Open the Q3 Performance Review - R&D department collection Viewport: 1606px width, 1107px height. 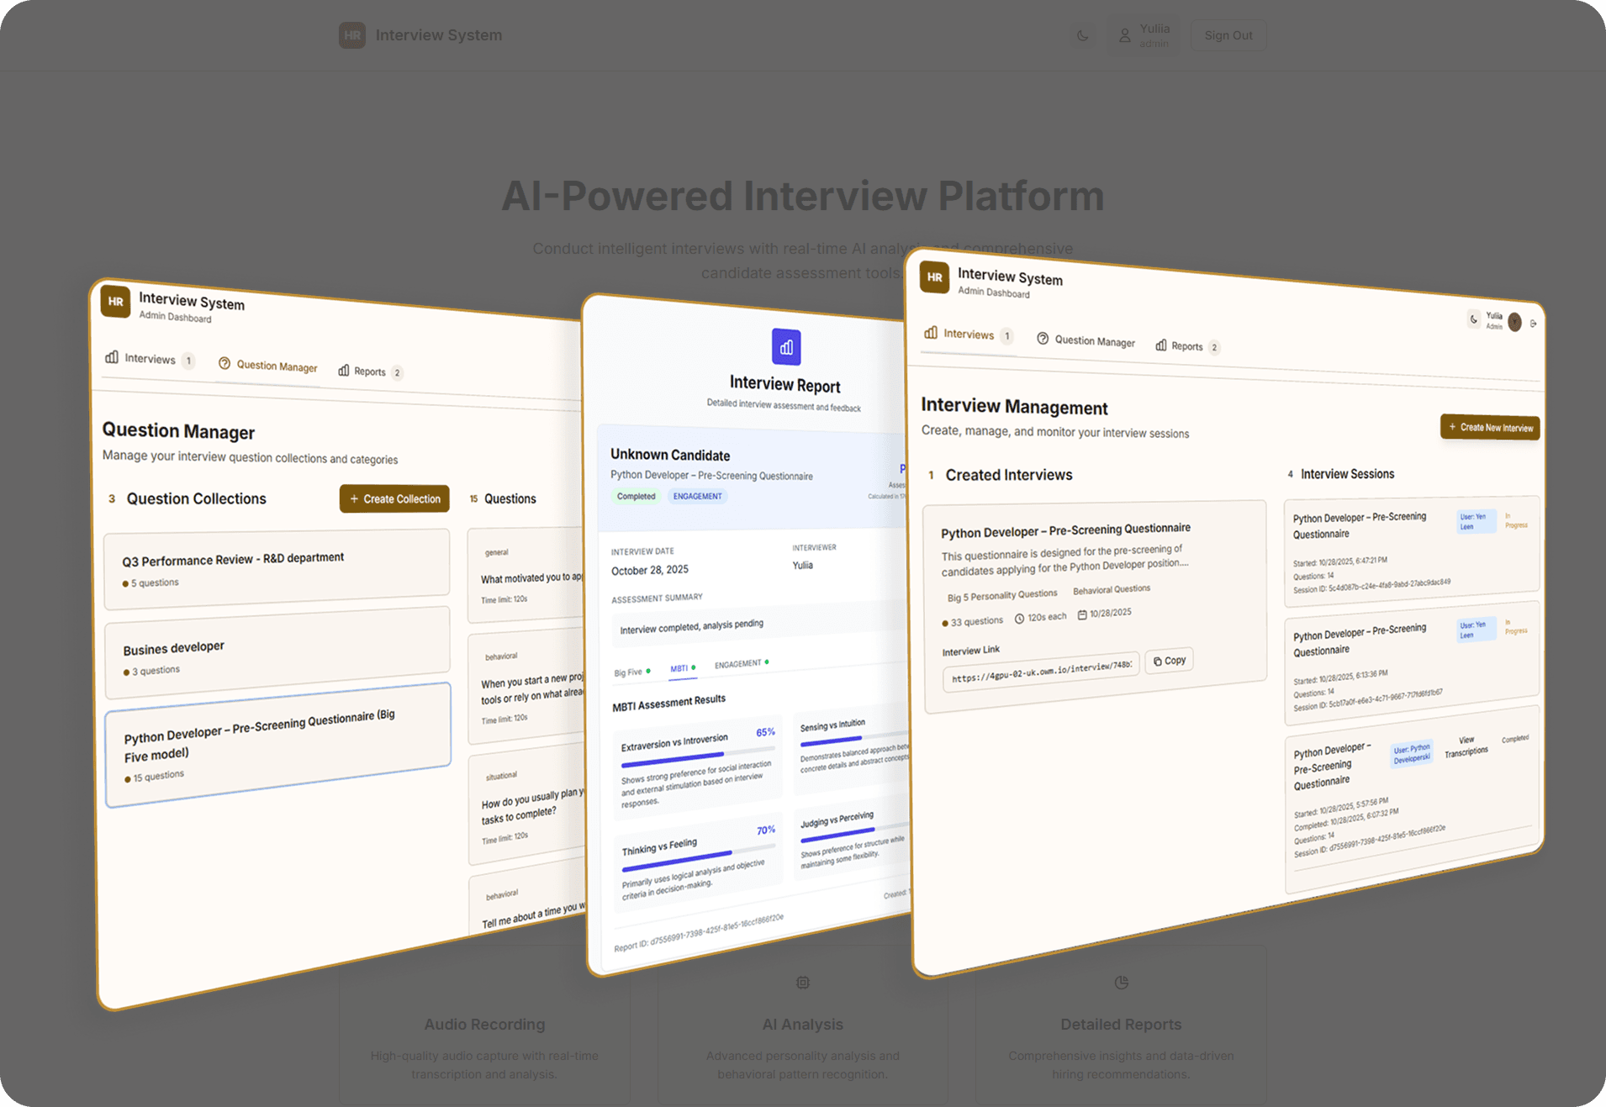click(x=277, y=568)
